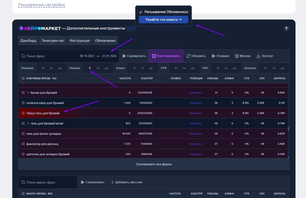Select all minus-phrases with the header checkbox
The image size is (306, 198).
23,193
